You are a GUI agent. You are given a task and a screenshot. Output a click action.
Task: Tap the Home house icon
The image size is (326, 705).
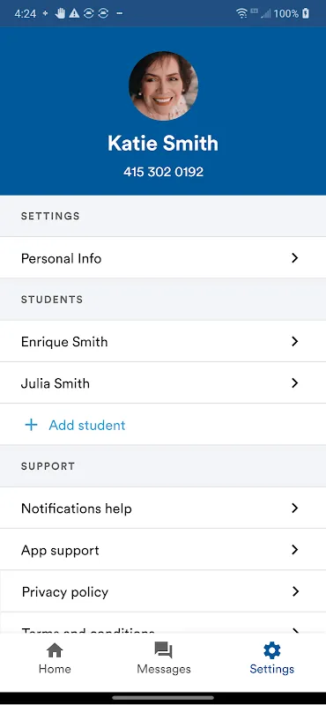[x=55, y=650]
